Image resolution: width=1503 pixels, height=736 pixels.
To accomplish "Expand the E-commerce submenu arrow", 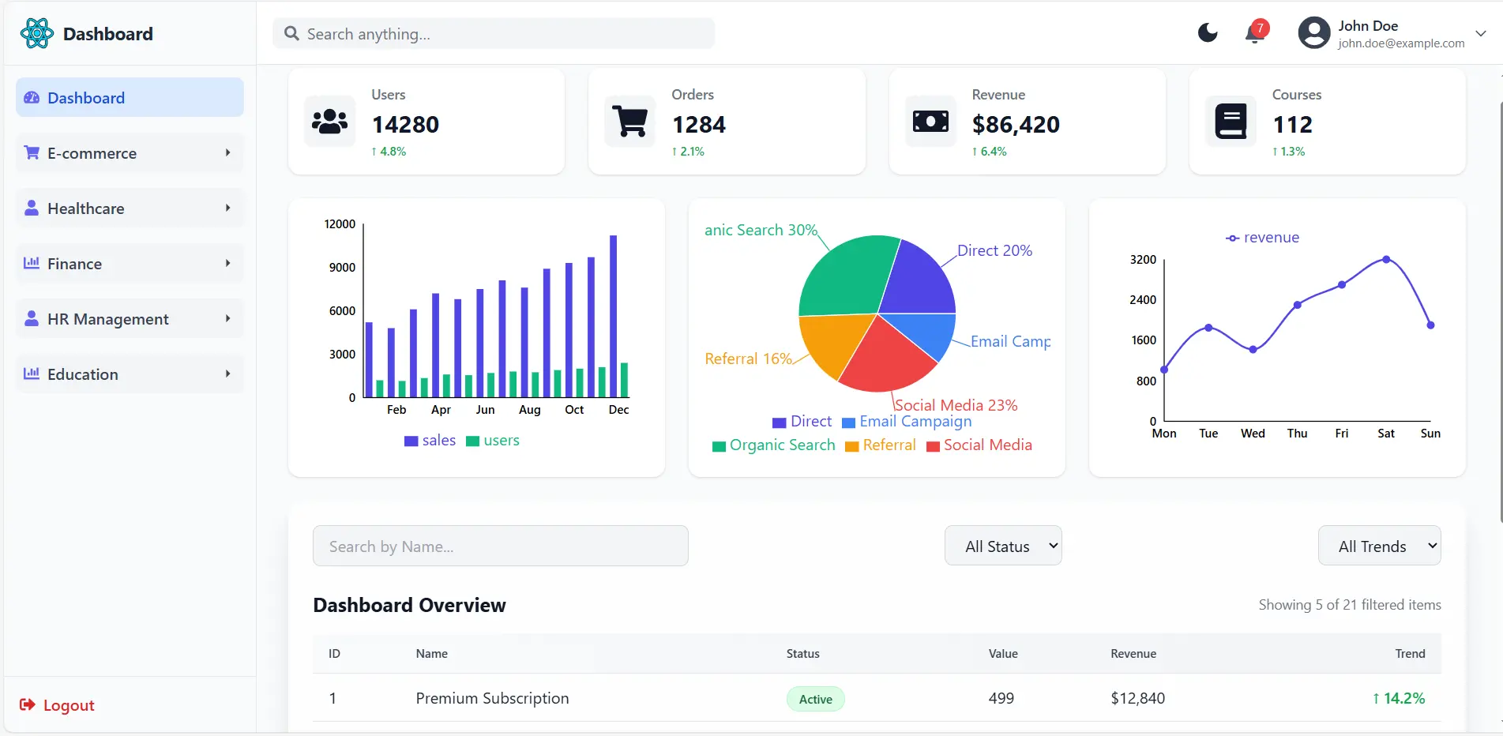I will 227,152.
